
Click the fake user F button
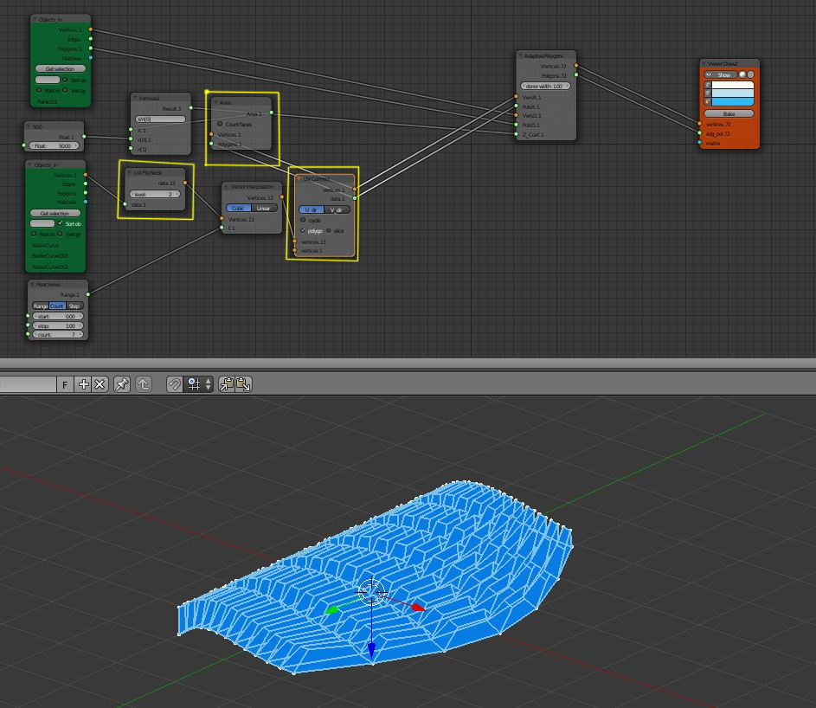[65, 384]
